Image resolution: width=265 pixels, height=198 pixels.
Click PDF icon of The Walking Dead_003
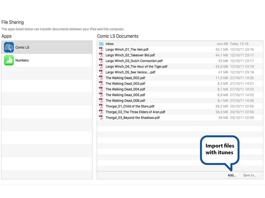101,83
